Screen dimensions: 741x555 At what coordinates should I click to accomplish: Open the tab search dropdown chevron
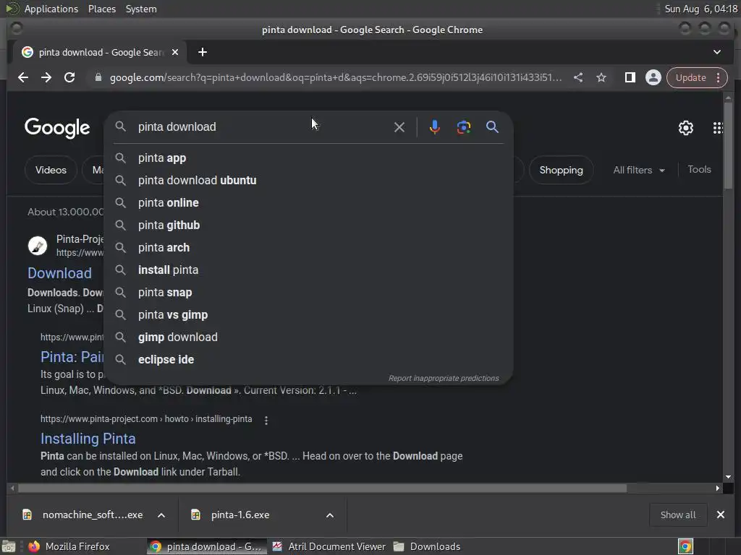[x=717, y=52]
